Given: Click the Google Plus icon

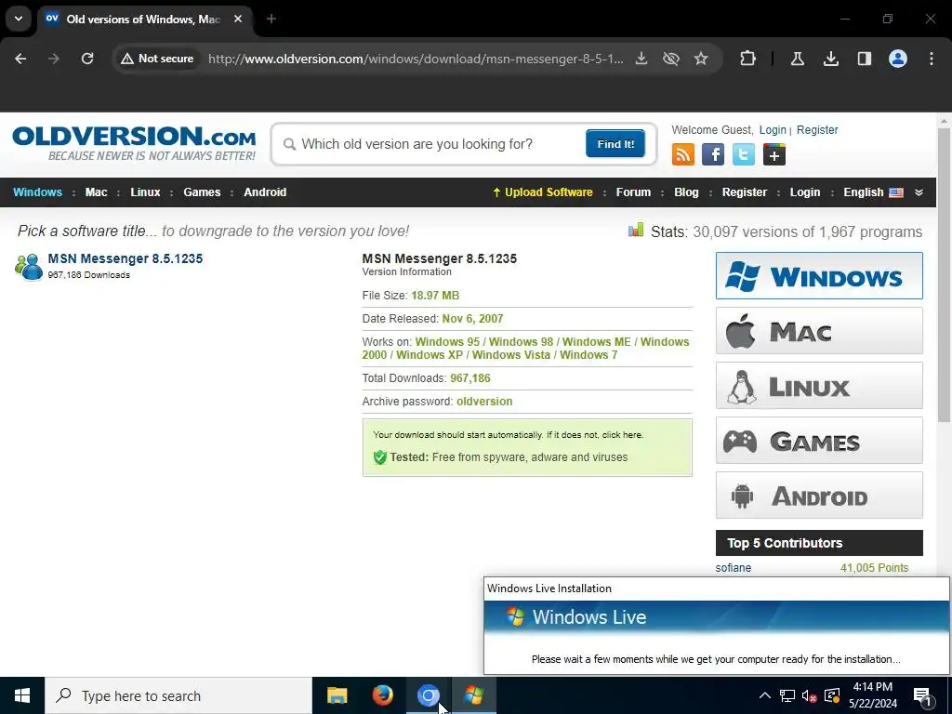Looking at the screenshot, I should [x=774, y=155].
